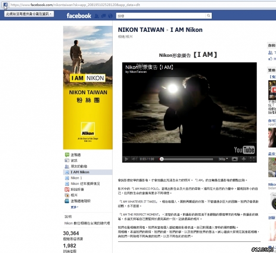Click the Facebook favicon in address bar
Viewport: 276px width, 253px height.
[5, 5]
